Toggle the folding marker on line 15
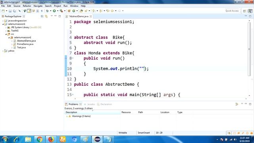 [73, 95]
